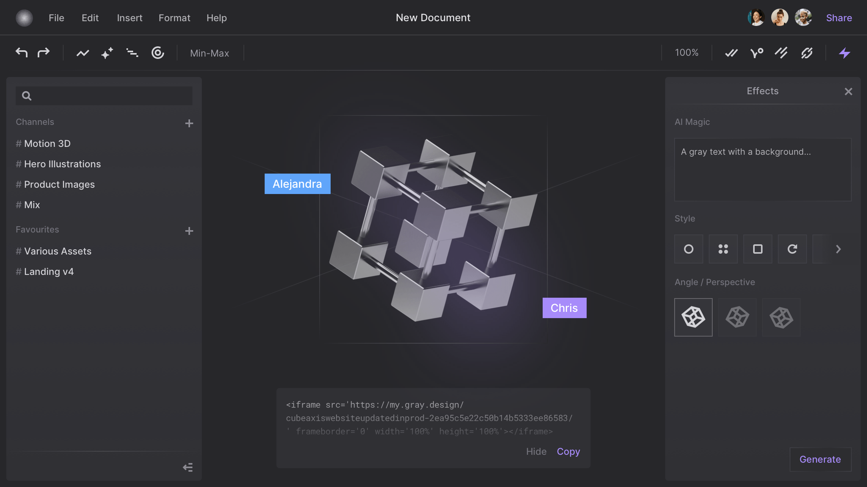The width and height of the screenshot is (867, 487).
Task: Open the target/spiral tool in the toolbar
Action: 157,52
